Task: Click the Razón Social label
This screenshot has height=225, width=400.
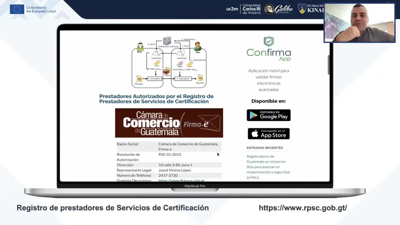Action: 127,144
